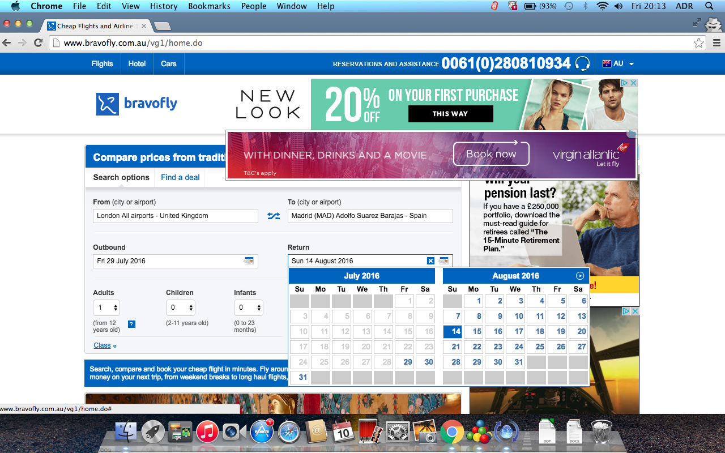Select 14 August in the calendar

point(453,331)
